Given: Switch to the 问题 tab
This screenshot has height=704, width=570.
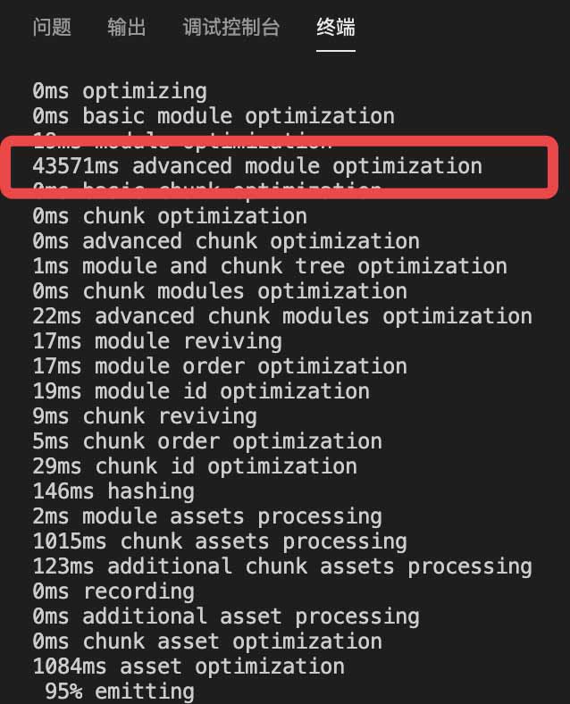Looking at the screenshot, I should pyautogui.click(x=52, y=27).
